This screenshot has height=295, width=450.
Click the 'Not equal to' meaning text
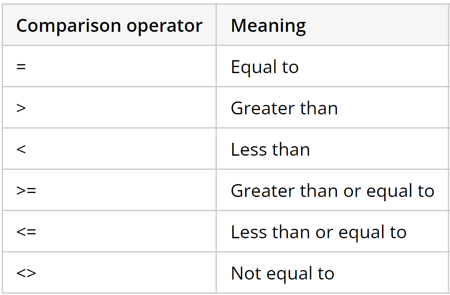pyautogui.click(x=282, y=273)
